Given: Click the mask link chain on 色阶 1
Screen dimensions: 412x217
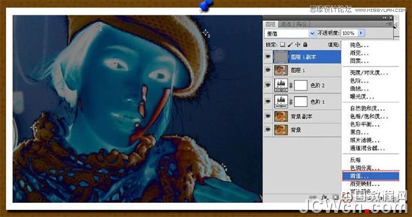Looking at the screenshot, I should pyautogui.click(x=291, y=102).
